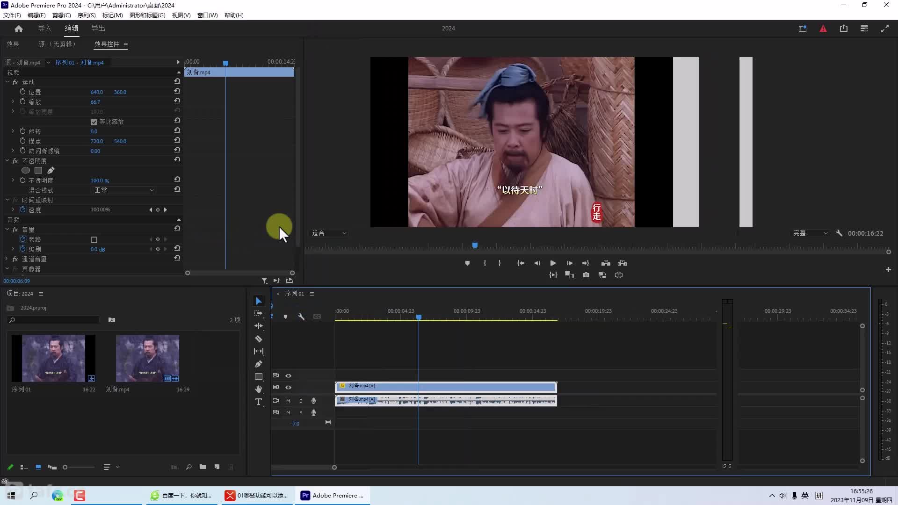Viewport: 898px width, 505px height.
Task: Expand the 旋转 property row
Action: point(13,131)
